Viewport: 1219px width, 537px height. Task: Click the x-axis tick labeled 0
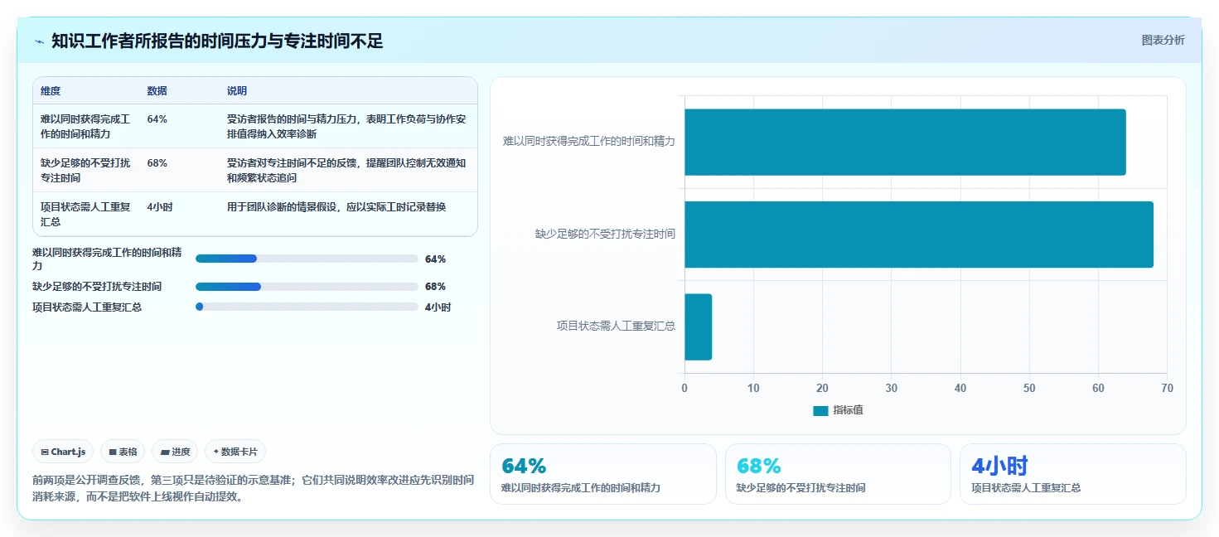click(684, 388)
